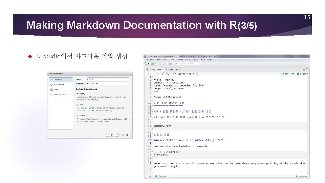Click the find magnifier icon in editor toolbar
The image size is (325, 183).
[x=167, y=74]
